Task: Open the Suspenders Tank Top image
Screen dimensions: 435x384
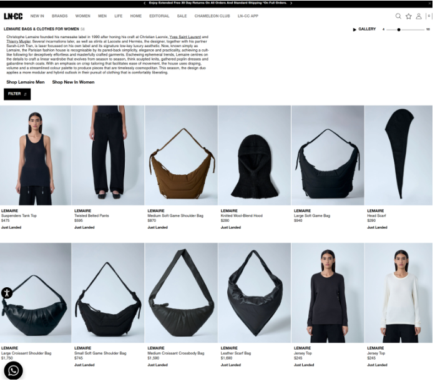Action: point(36,155)
